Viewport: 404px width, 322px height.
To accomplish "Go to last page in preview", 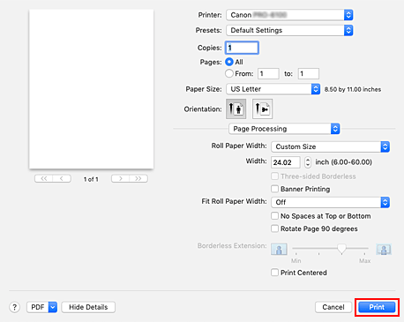I will 138,178.
